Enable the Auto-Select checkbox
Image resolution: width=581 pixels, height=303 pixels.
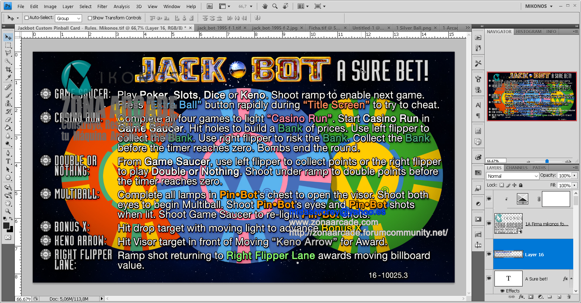26,18
